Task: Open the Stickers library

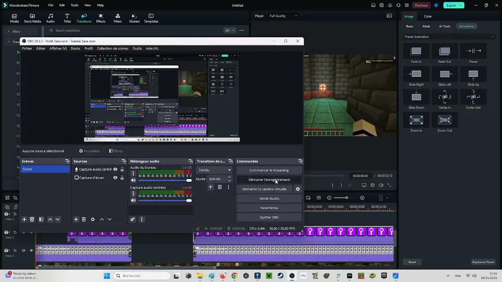Action: click(134, 18)
